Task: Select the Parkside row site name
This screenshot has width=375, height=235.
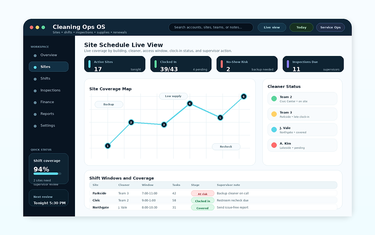Action: (x=99, y=193)
